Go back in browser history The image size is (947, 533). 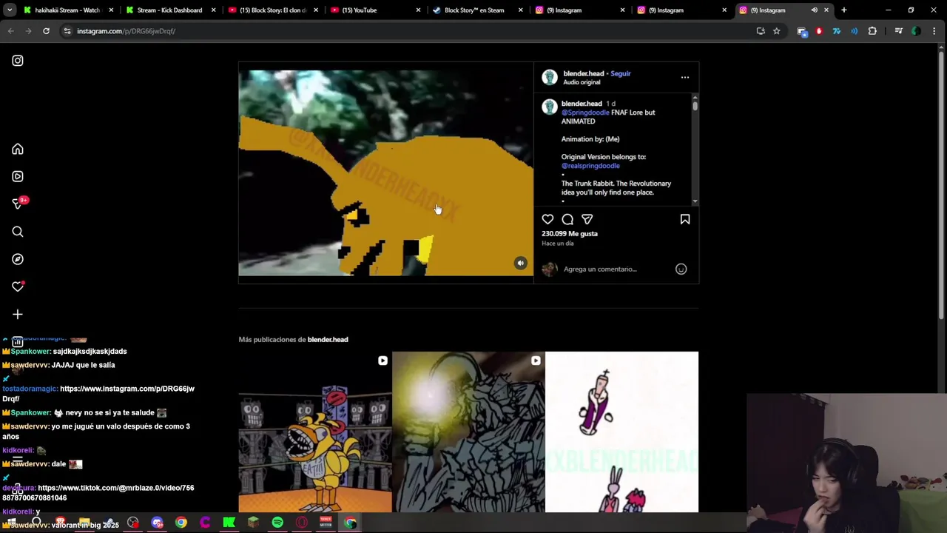point(10,31)
